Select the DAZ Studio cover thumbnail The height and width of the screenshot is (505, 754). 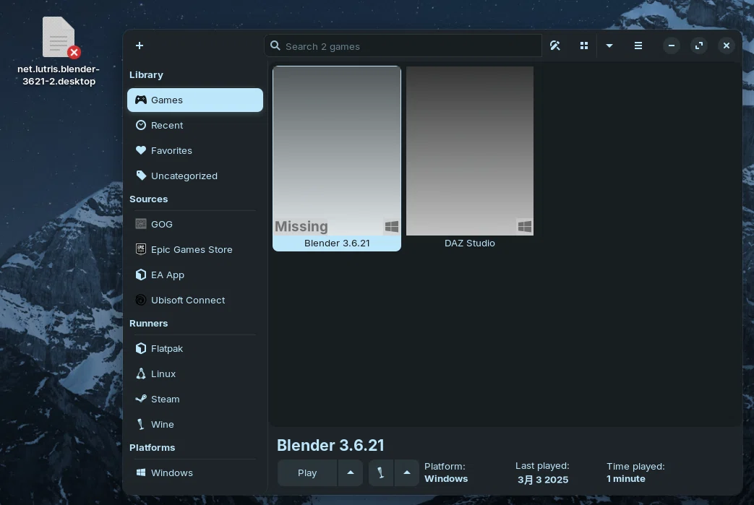(470, 151)
